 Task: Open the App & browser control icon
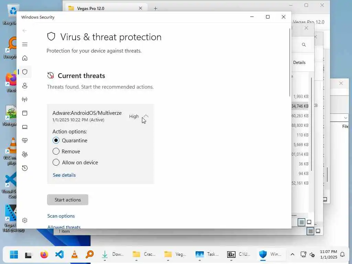click(25, 113)
